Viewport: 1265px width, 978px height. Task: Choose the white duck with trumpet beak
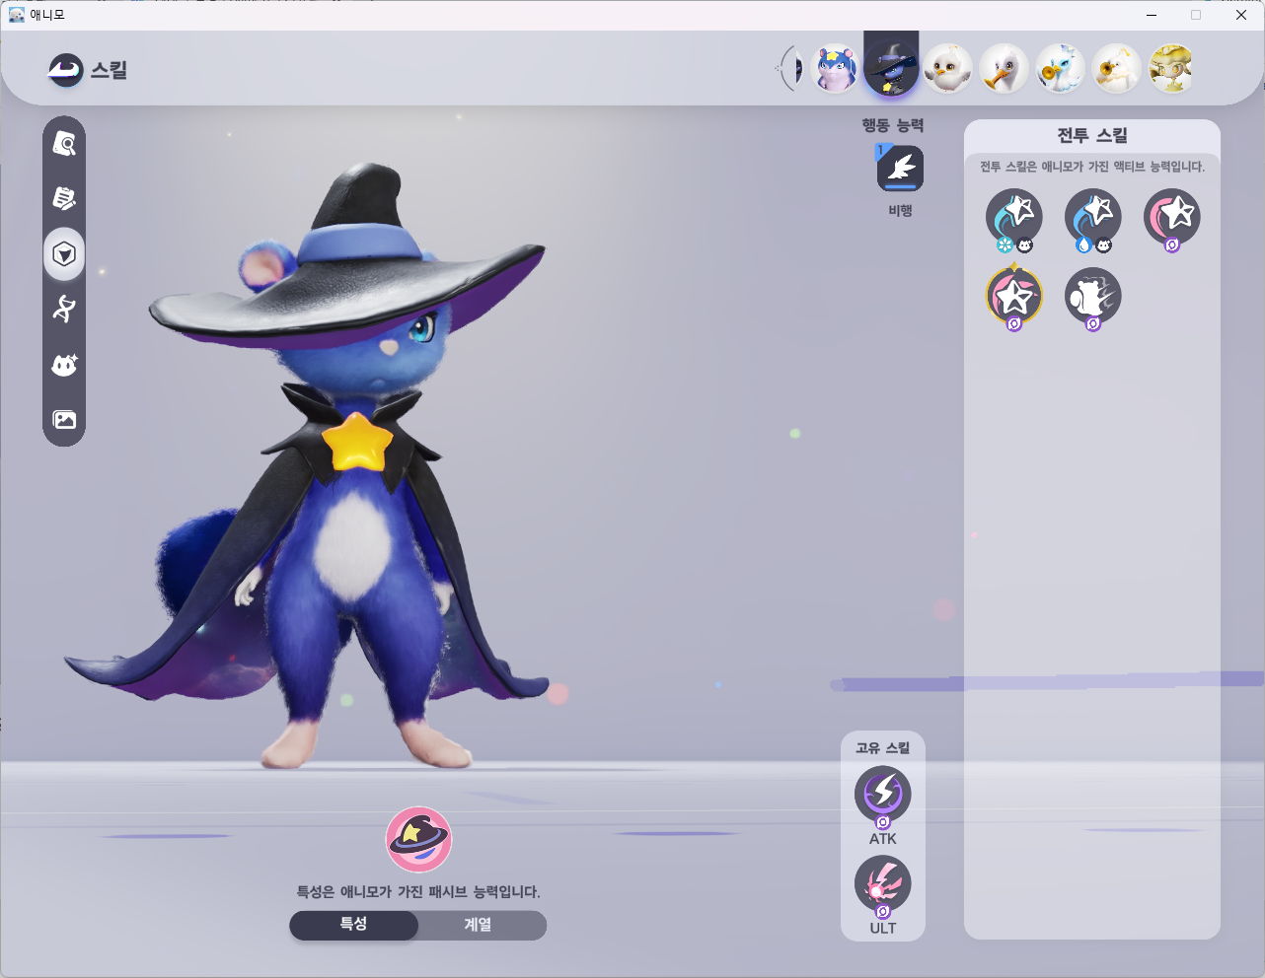coord(1005,69)
